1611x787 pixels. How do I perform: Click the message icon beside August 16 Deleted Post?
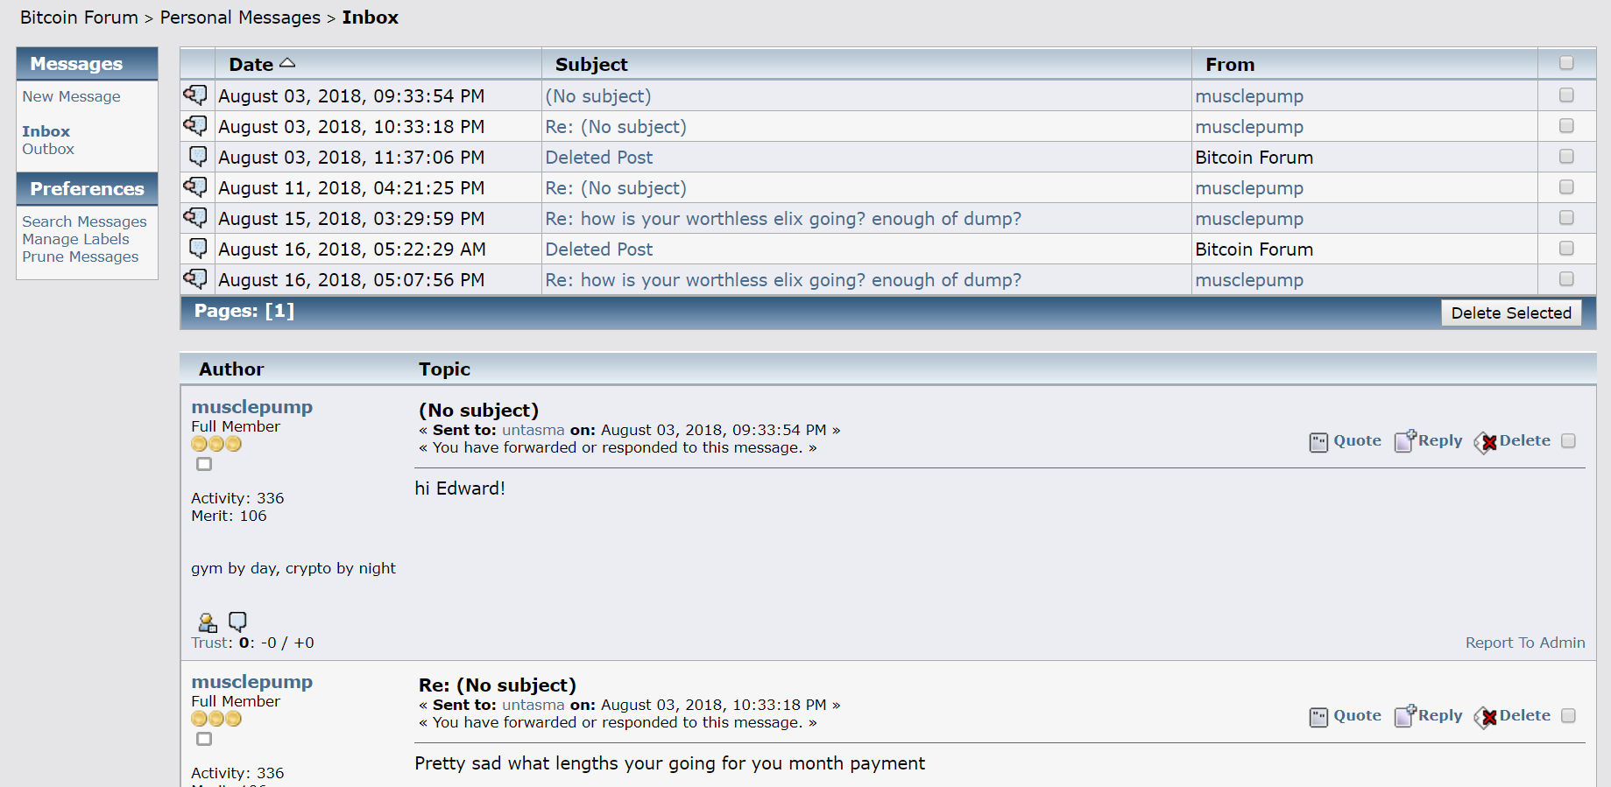(x=198, y=249)
